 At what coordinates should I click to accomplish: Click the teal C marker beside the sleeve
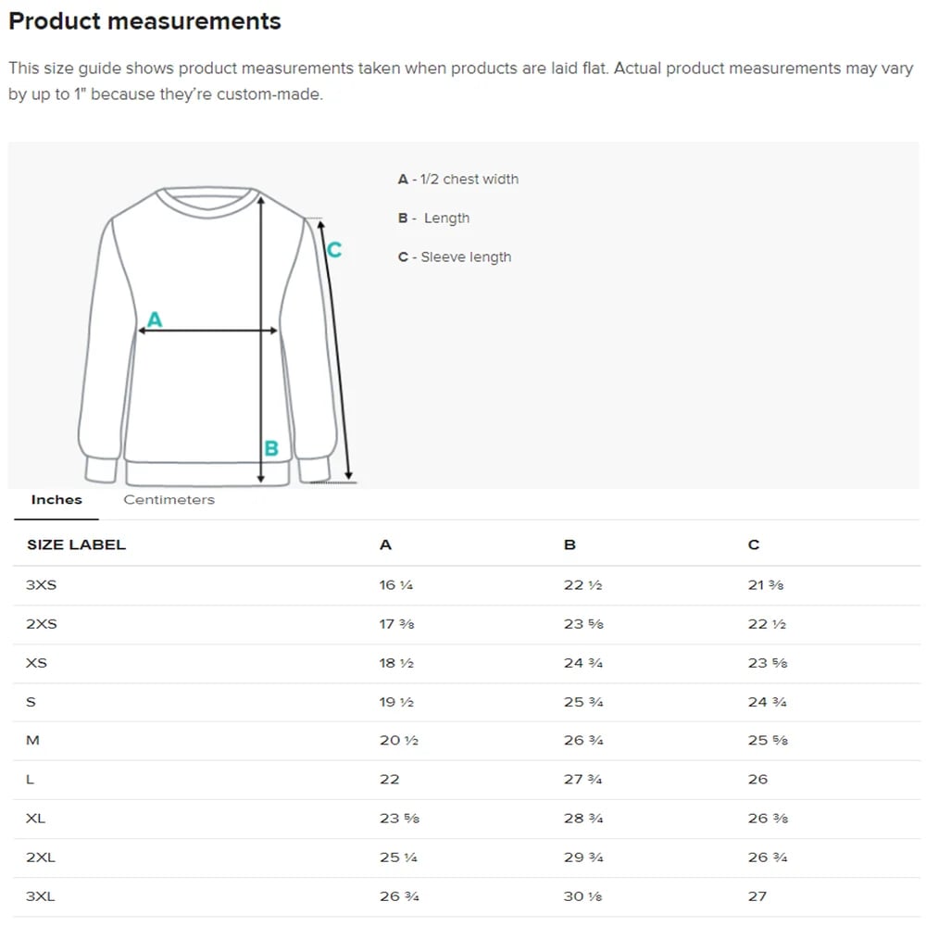334,249
